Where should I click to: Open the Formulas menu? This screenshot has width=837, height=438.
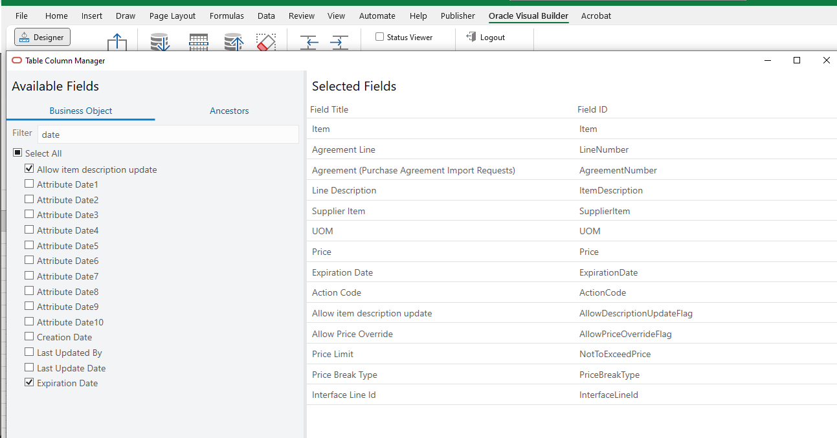click(227, 16)
